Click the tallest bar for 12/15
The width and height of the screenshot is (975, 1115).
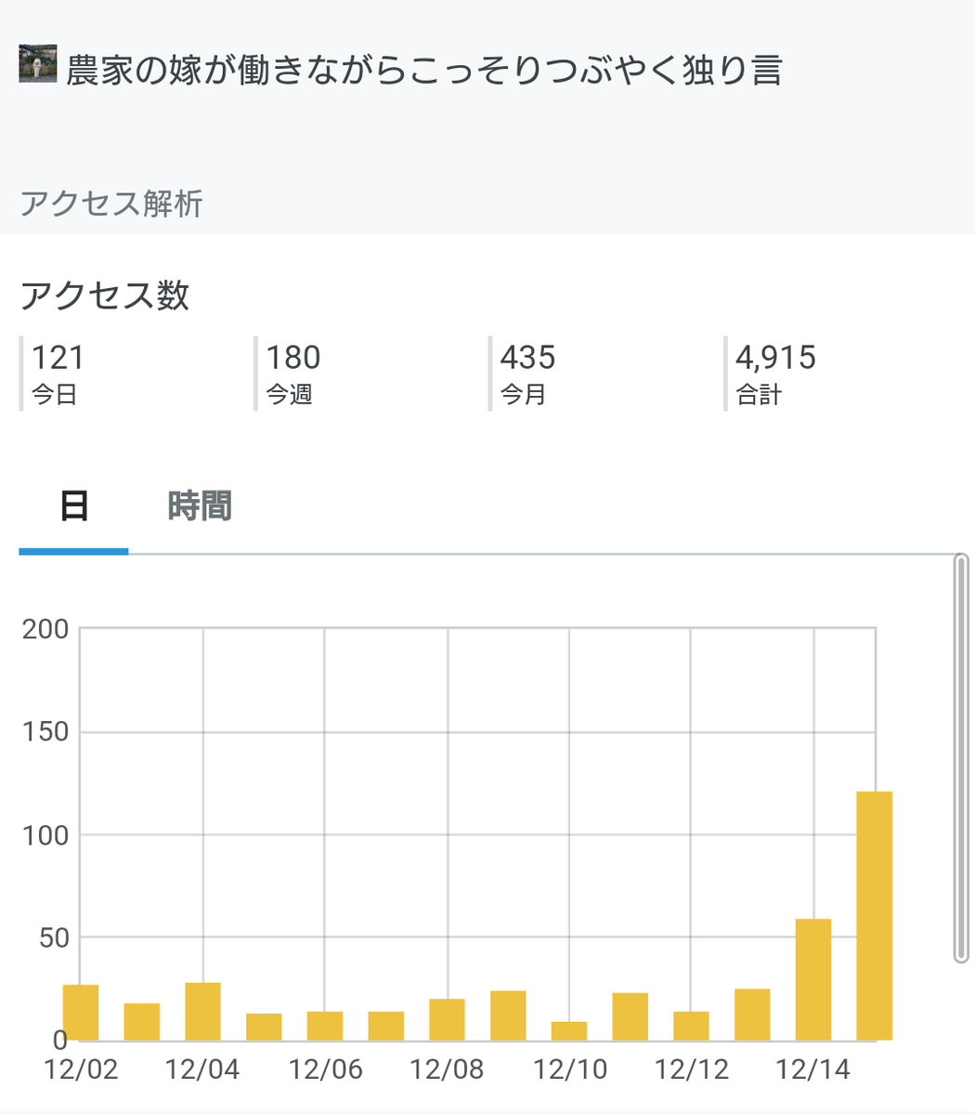pos(874,916)
